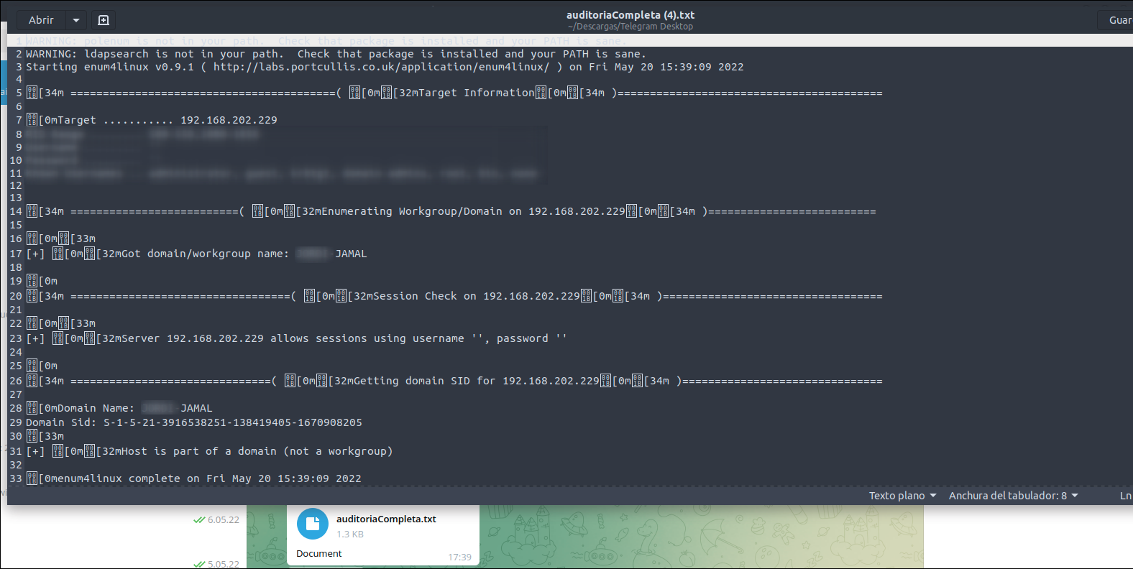Click the auditoriaCompleta (4).txt window title

point(630,15)
